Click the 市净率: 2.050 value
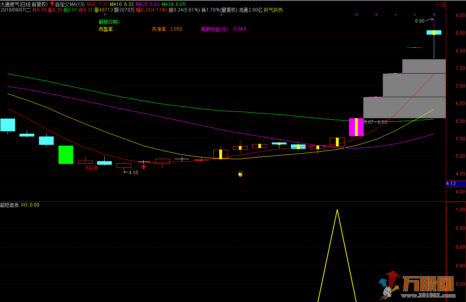Viewport: 466px width, 302px height. click(x=167, y=29)
